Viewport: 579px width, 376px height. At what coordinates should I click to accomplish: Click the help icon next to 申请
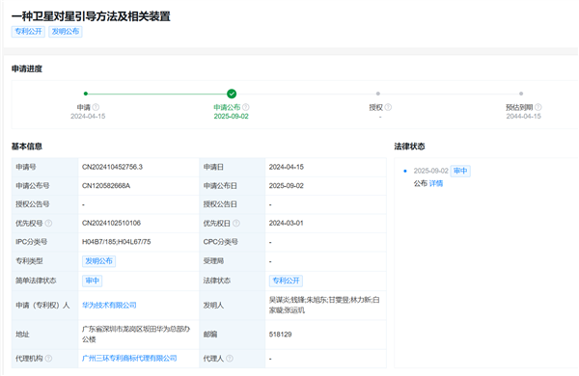[96, 107]
